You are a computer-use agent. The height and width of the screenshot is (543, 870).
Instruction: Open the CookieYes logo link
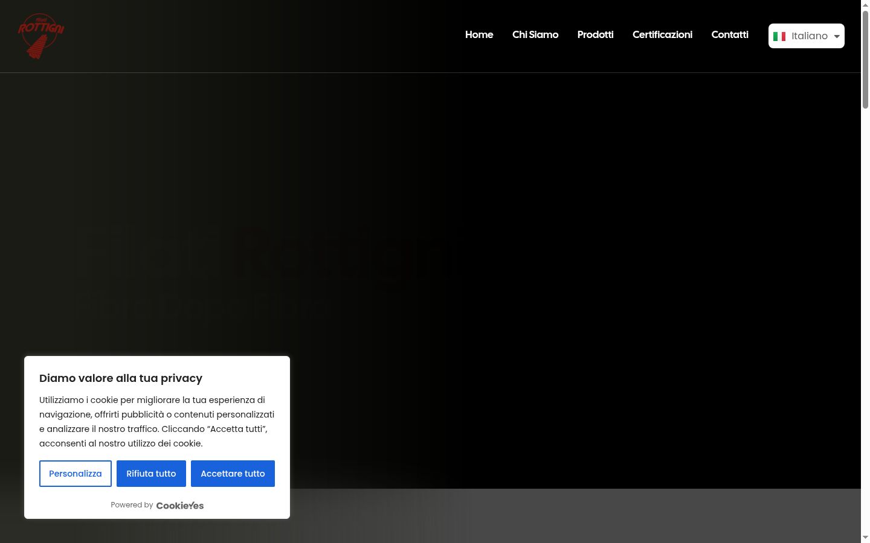(x=180, y=506)
